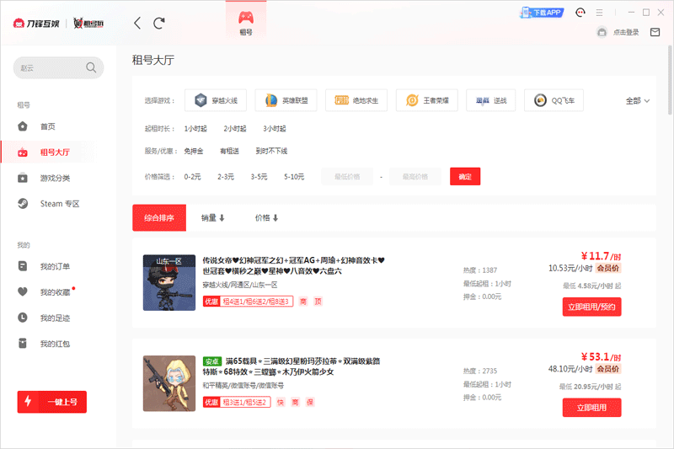
Task: Select 2-3元 price filter
Action: pyautogui.click(x=226, y=177)
